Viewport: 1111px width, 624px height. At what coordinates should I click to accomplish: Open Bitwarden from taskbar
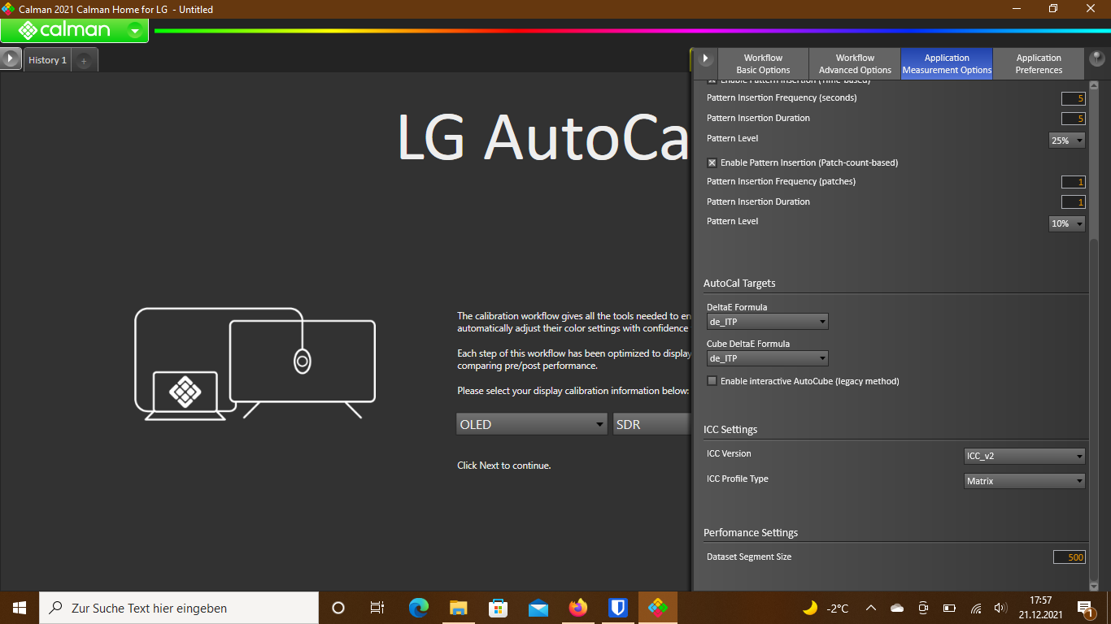pyautogui.click(x=618, y=608)
